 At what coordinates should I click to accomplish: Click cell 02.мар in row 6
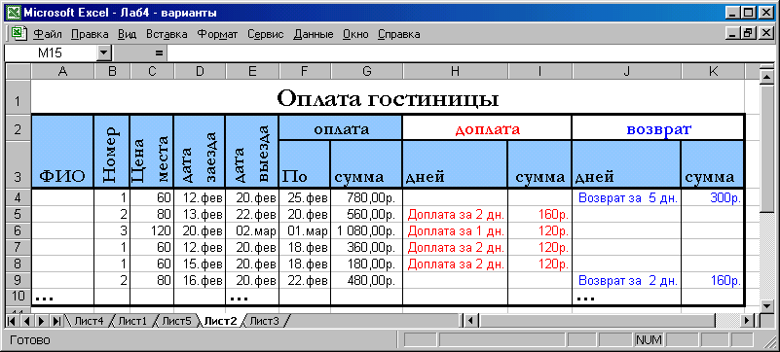[x=252, y=230]
